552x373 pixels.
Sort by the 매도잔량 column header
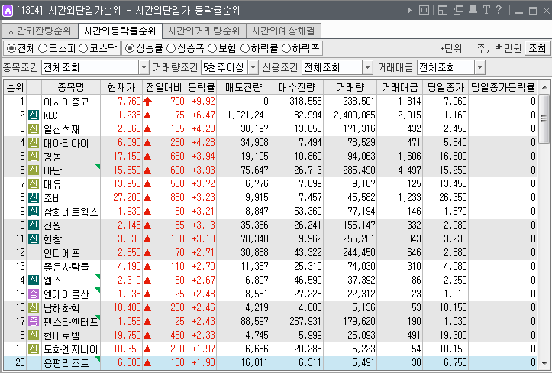point(244,87)
